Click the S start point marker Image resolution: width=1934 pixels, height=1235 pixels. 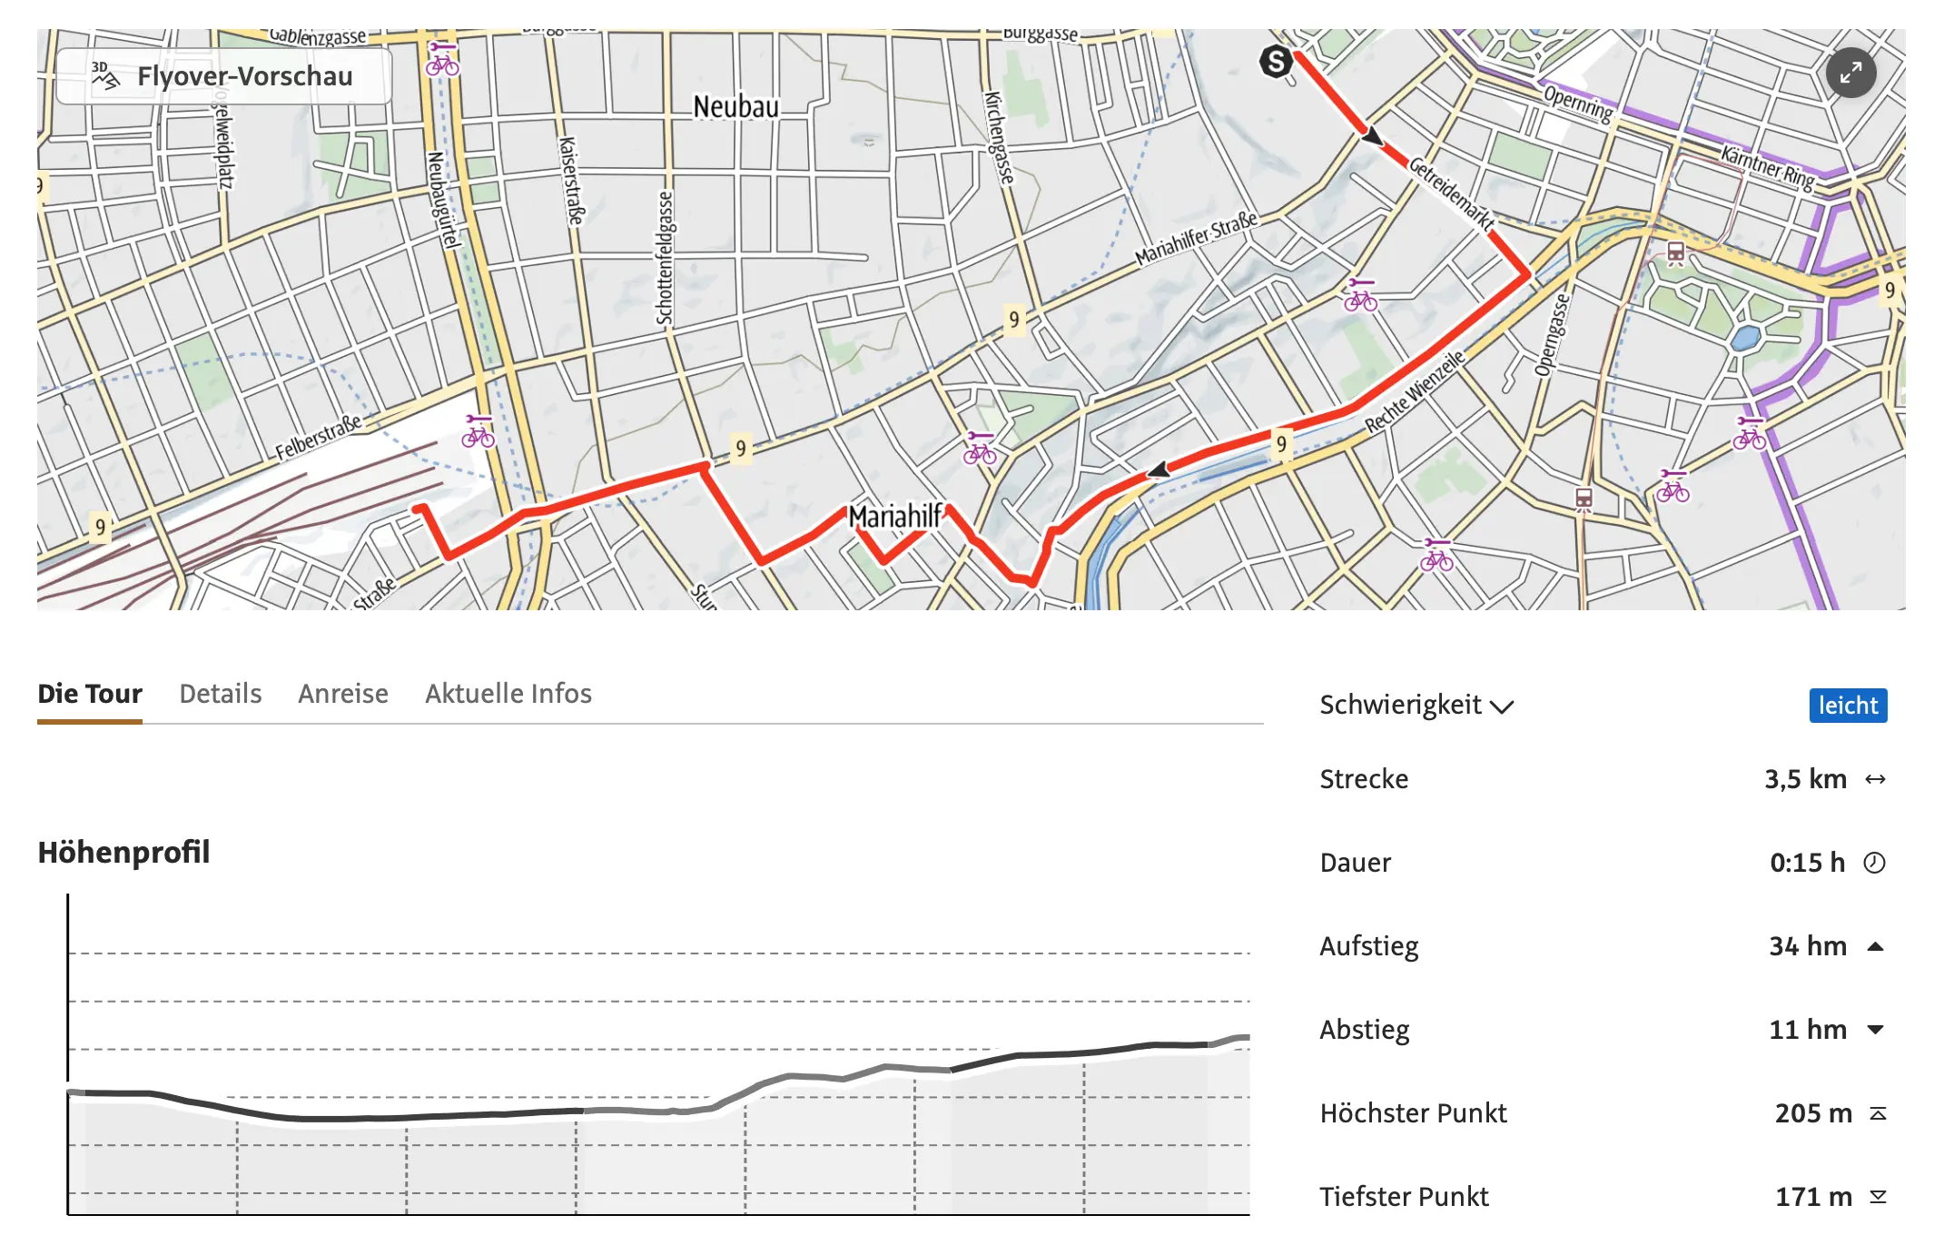point(1276,62)
